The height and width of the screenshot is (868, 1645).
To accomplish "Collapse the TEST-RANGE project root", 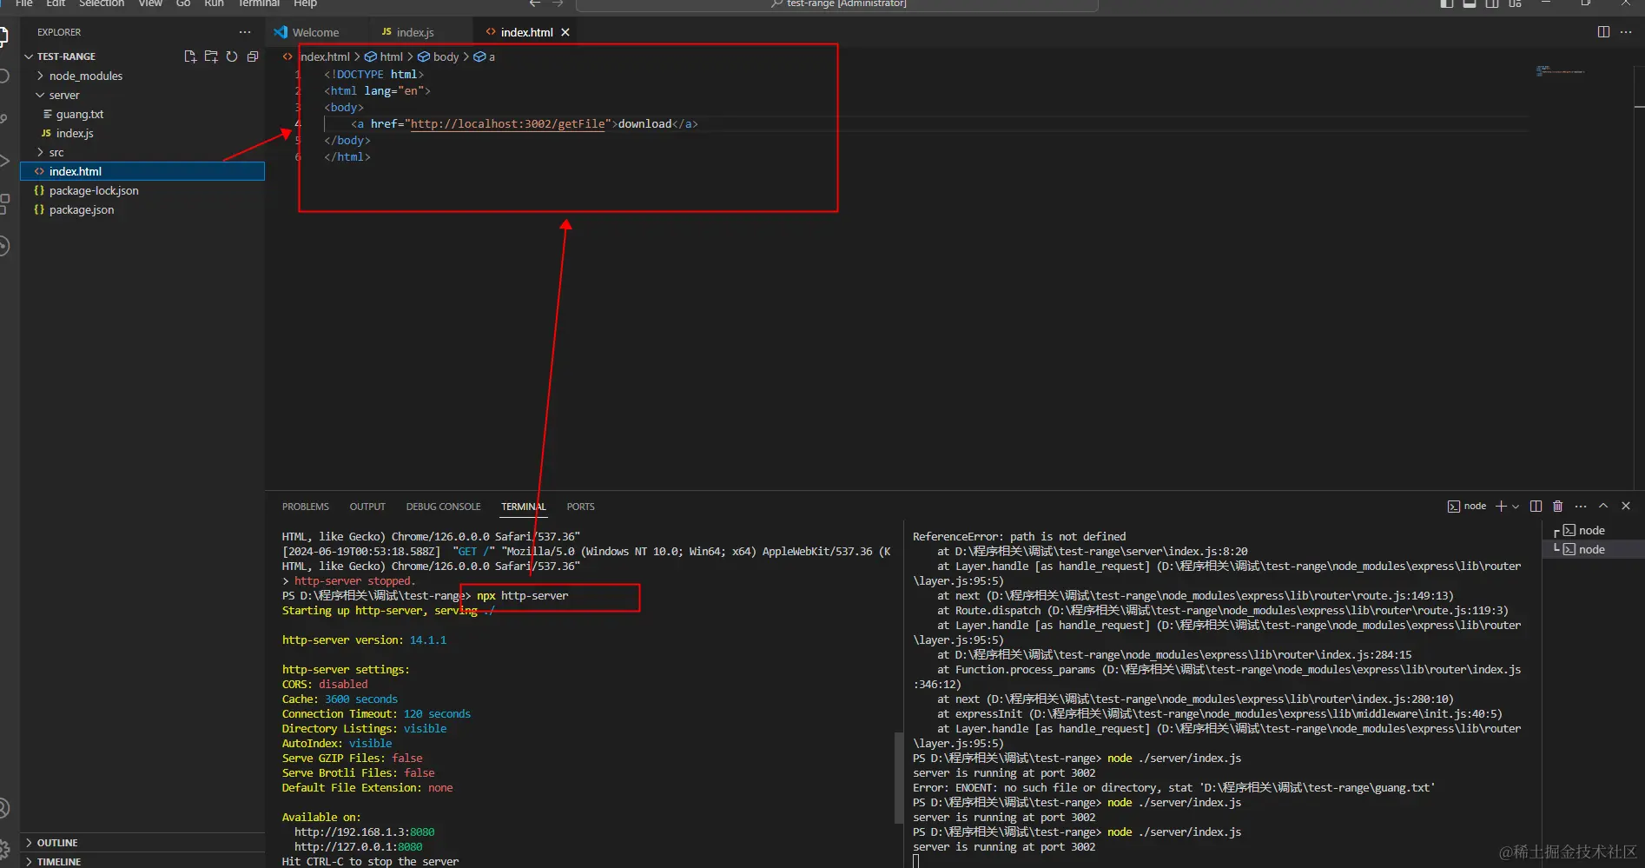I will pyautogui.click(x=66, y=56).
